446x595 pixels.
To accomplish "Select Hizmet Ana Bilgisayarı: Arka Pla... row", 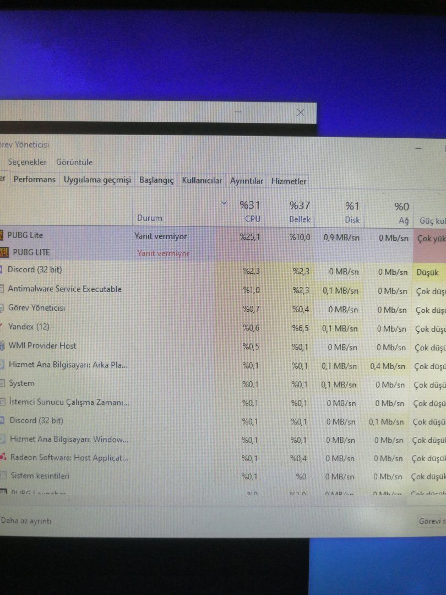I will click(x=223, y=365).
